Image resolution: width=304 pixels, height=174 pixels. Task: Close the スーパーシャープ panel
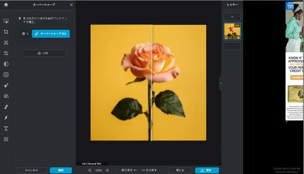click(x=71, y=5)
